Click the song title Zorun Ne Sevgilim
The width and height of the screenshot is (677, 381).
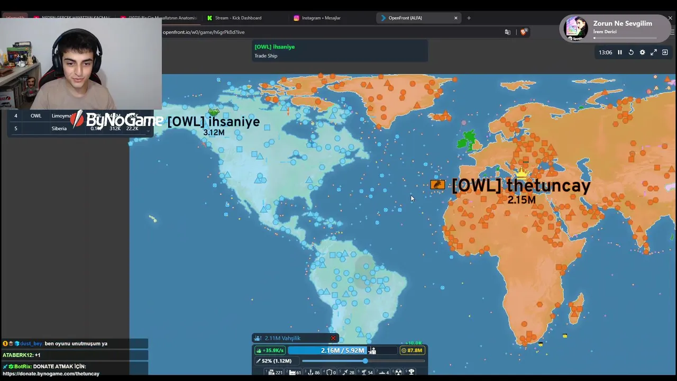623,23
